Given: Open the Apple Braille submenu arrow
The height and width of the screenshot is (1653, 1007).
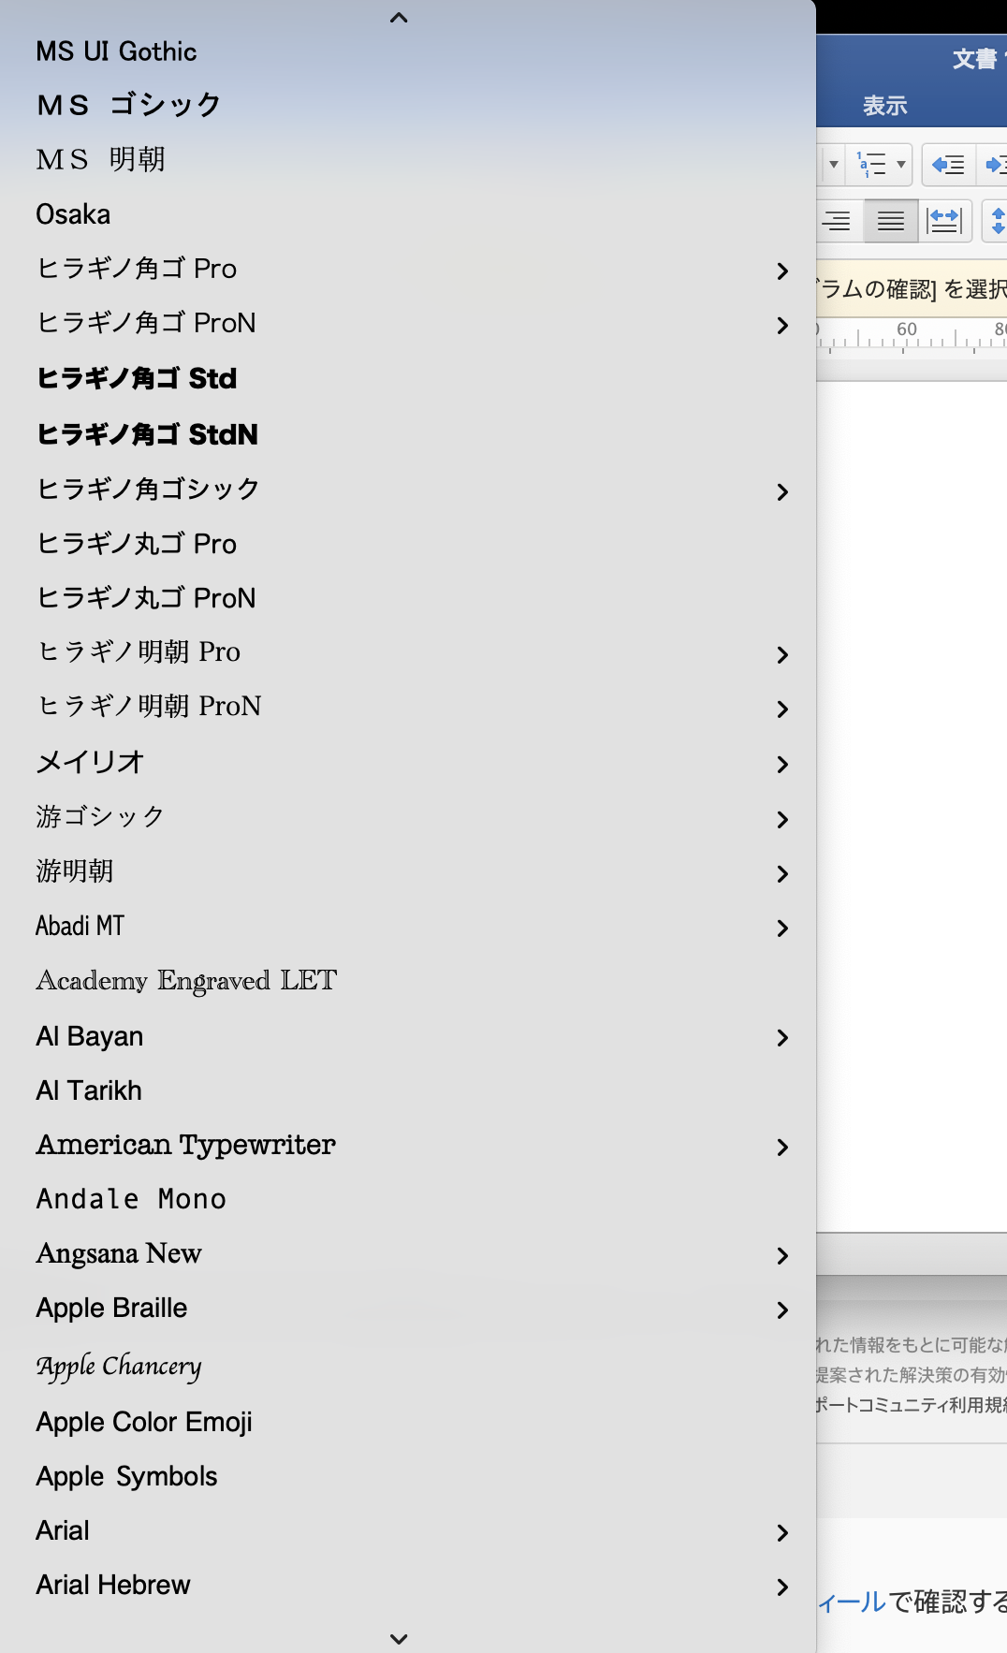Looking at the screenshot, I should 782,1309.
